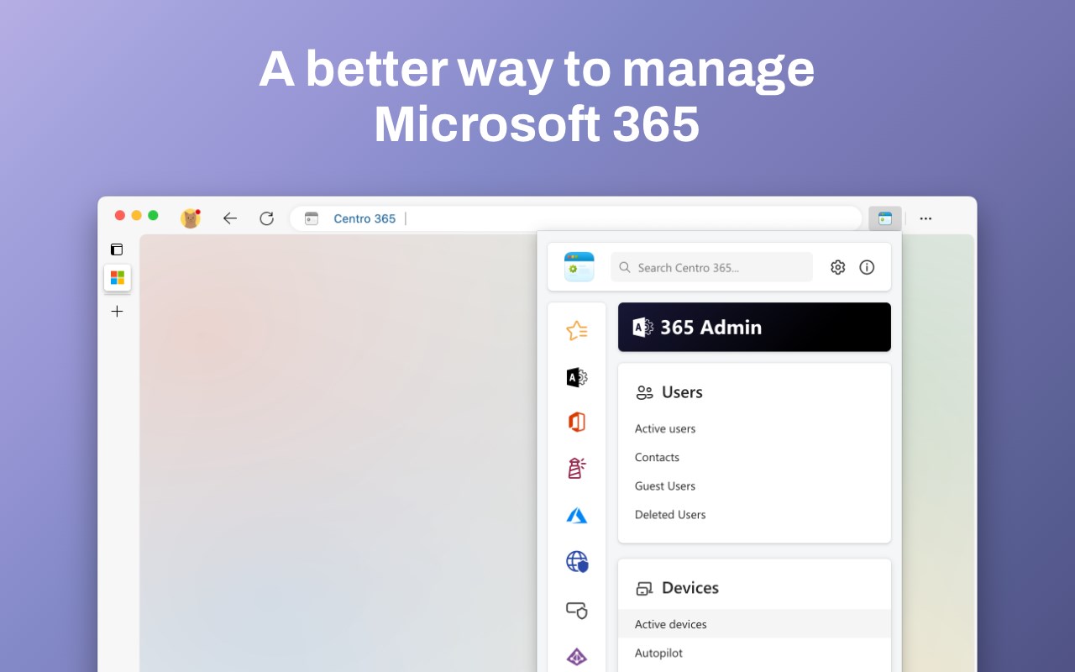Click the page icon in address bar
This screenshot has height=672, width=1075.
pyautogui.click(x=312, y=218)
